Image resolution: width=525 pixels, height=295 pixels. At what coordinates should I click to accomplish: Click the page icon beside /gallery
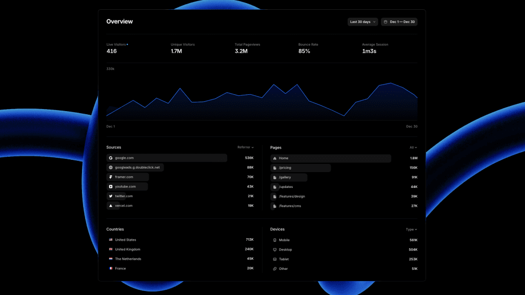point(275,177)
